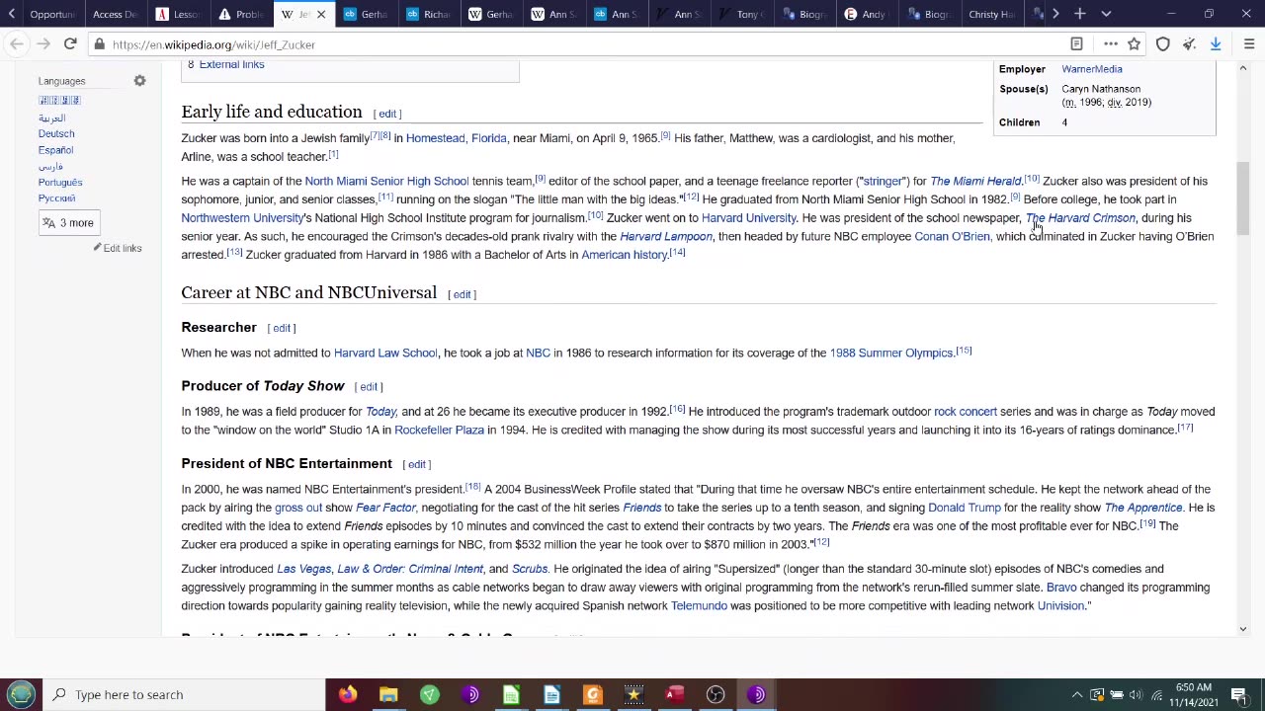This screenshot has height=711, width=1265.
Task: Open File Explorer from taskbar
Action: click(388, 694)
